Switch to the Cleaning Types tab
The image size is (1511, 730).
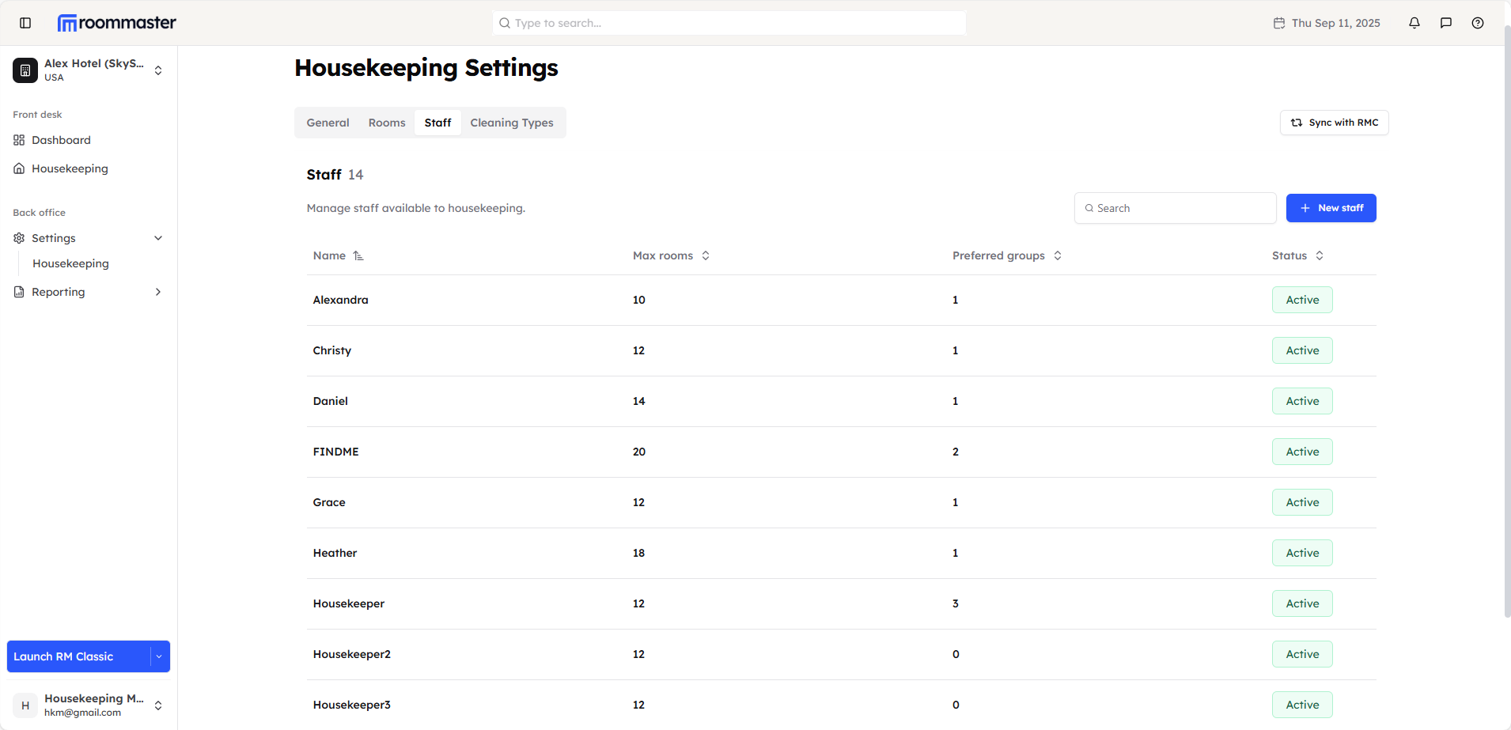coord(512,123)
